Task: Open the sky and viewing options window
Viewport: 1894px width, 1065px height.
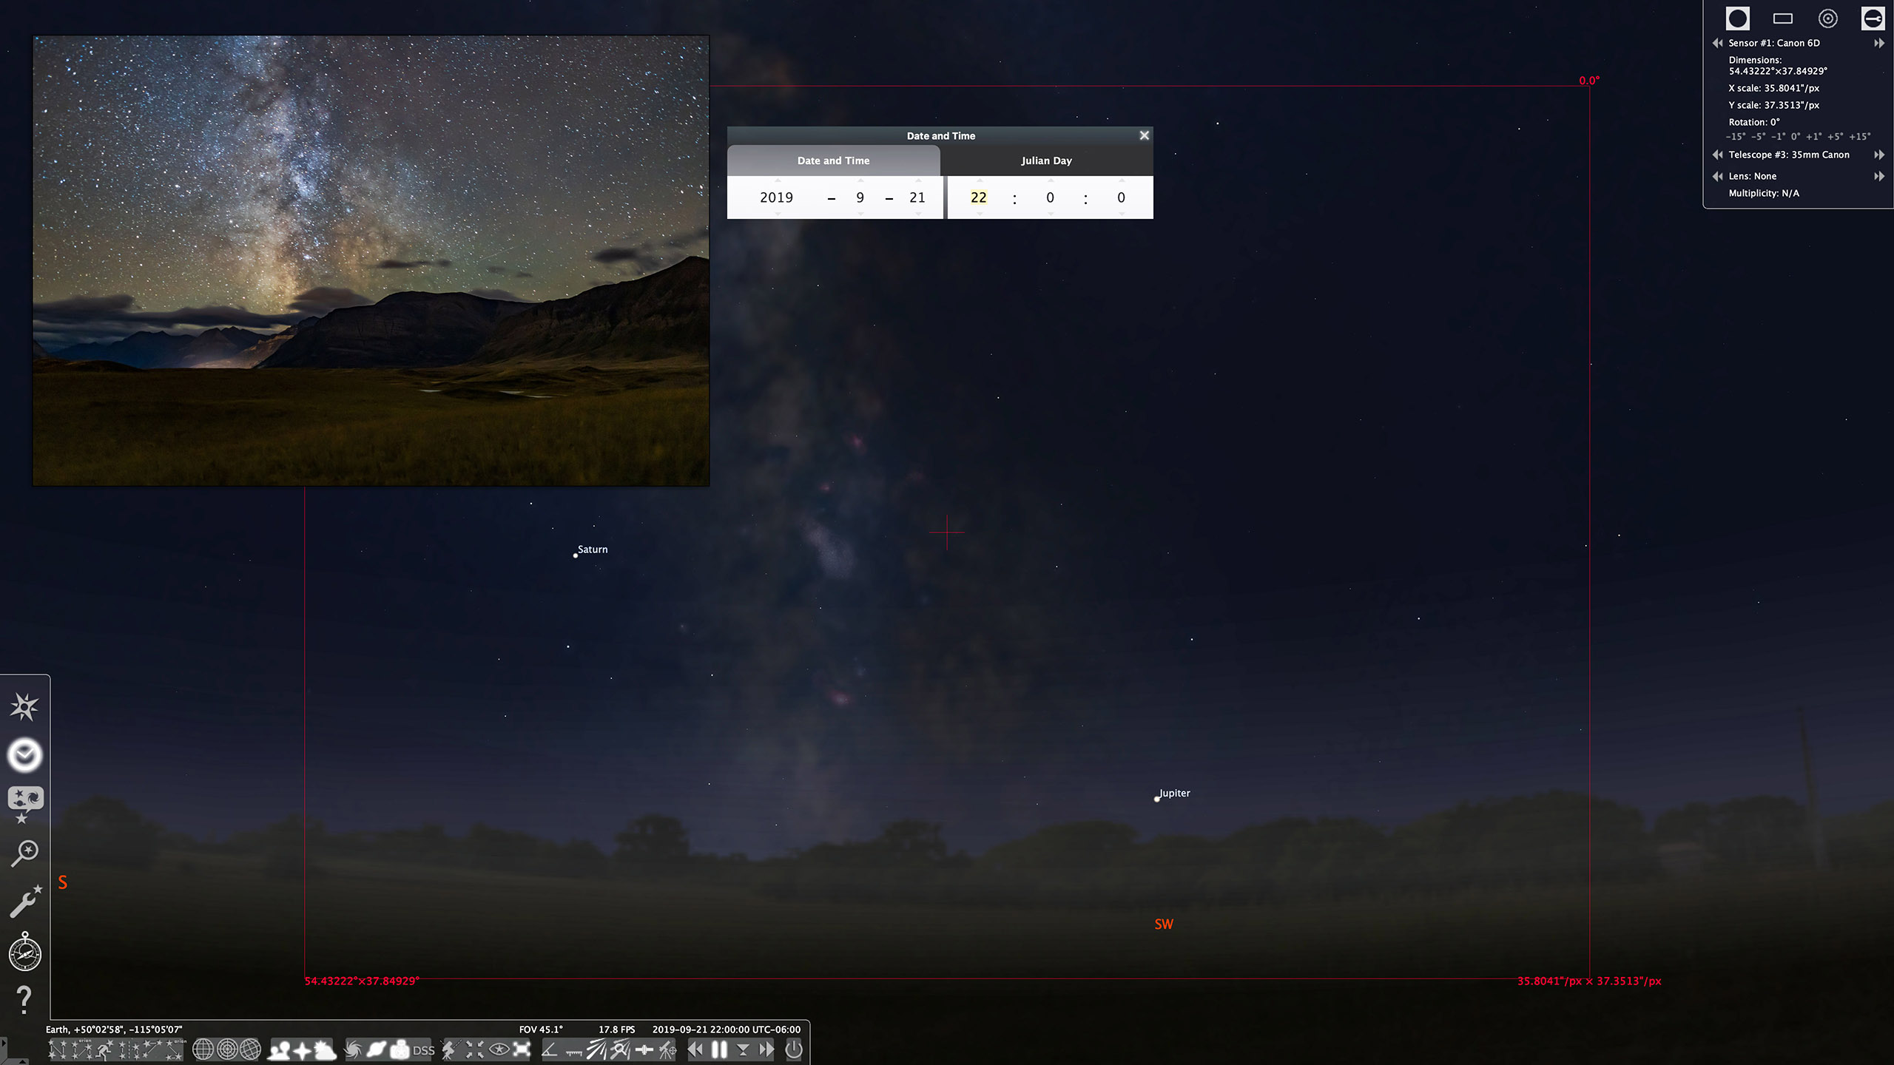Action: 24,799
